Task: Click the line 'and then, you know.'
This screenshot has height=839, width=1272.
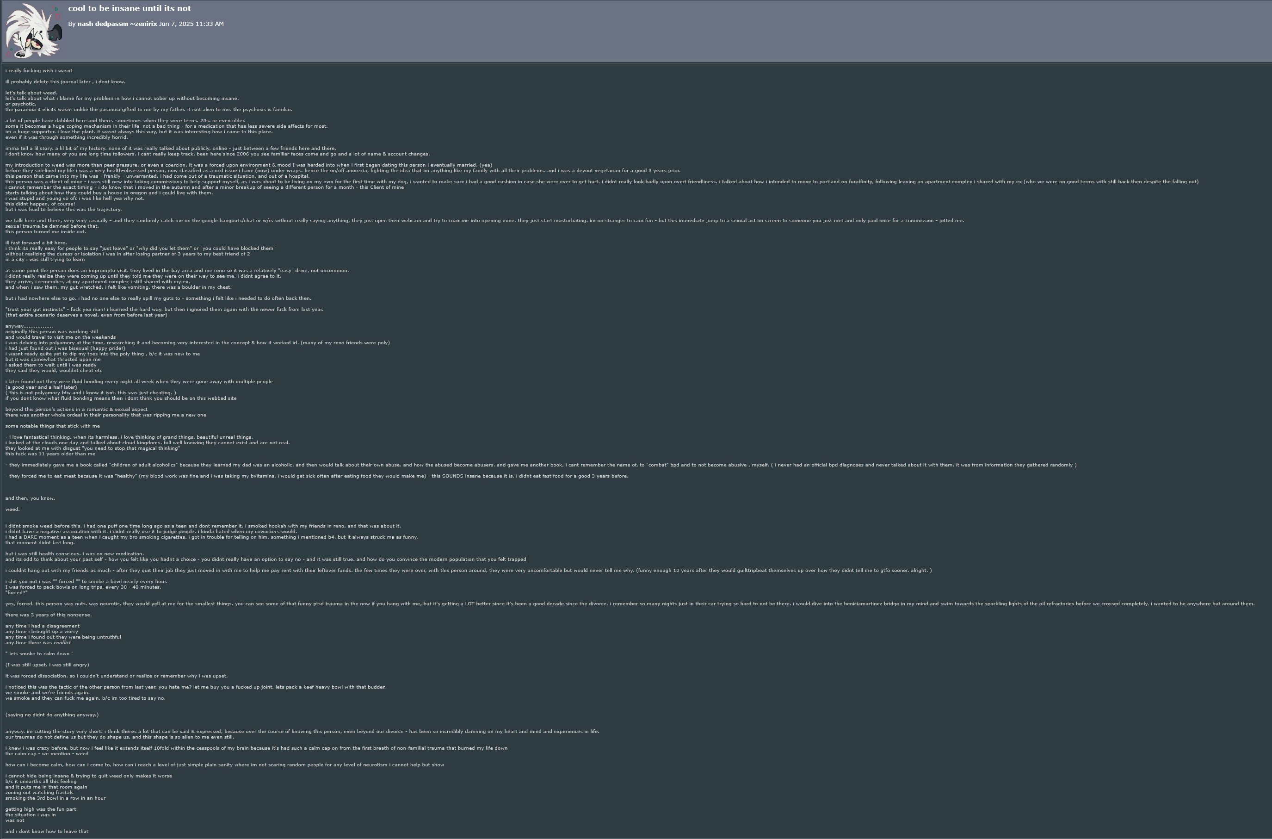Action: point(30,498)
